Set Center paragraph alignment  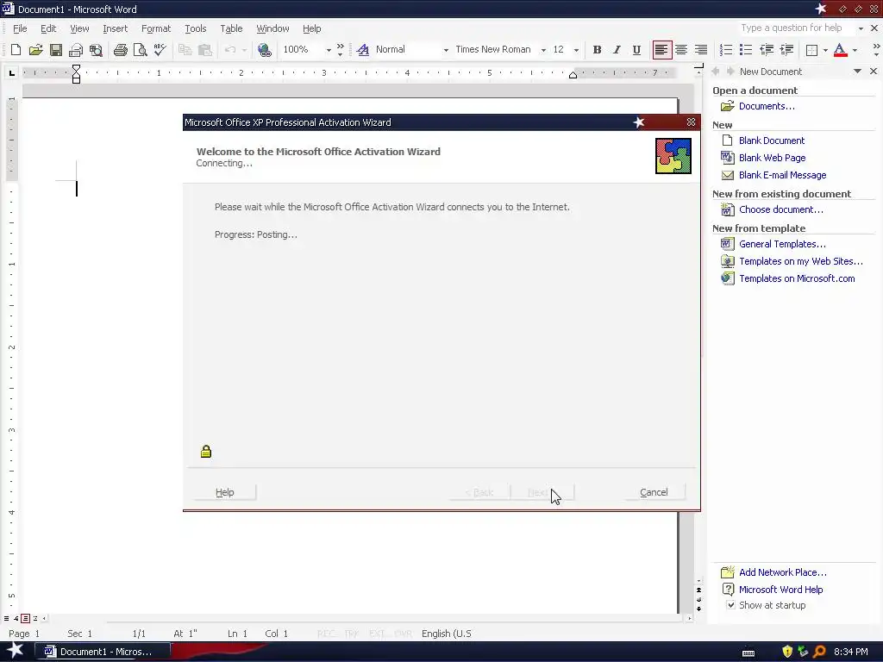tap(681, 49)
